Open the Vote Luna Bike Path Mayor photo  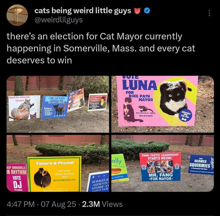(x=163, y=104)
